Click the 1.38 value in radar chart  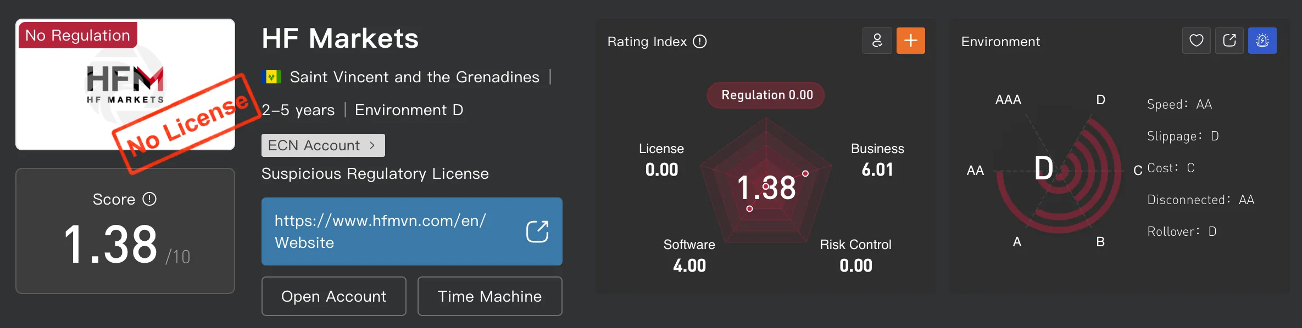point(766,188)
